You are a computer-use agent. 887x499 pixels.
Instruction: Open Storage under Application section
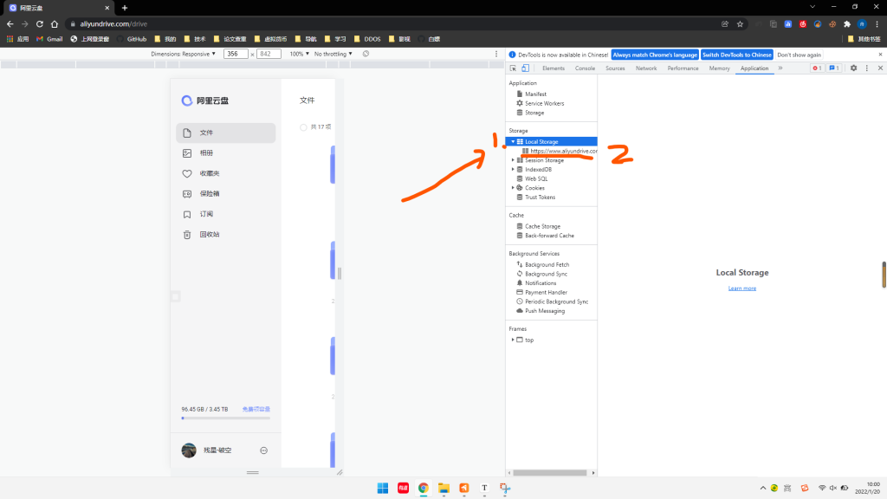(534, 113)
